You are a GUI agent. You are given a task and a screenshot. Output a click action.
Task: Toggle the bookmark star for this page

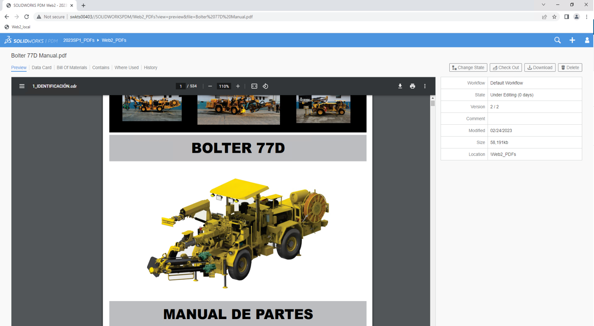554,17
